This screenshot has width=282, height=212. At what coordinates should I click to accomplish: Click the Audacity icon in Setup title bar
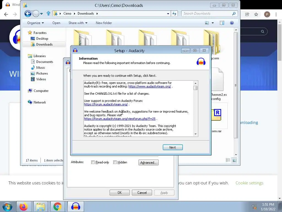tap(75, 51)
